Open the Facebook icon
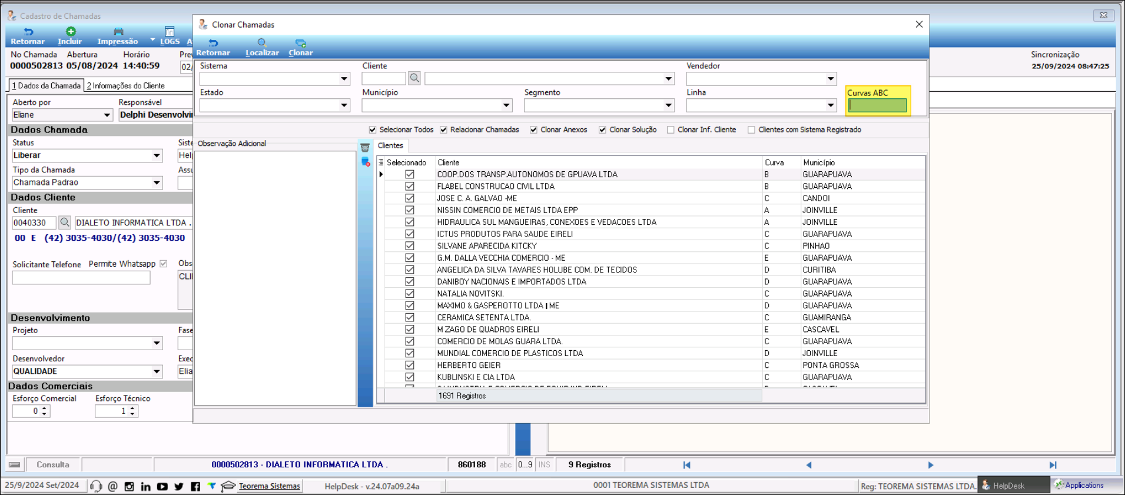1125x495 pixels. pos(195,486)
